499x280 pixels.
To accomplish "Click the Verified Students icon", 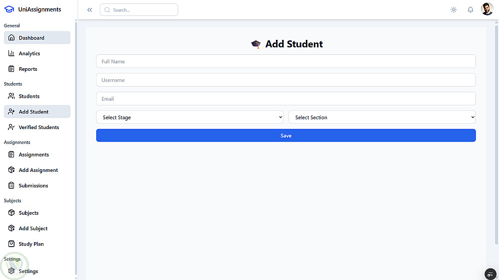I will coord(11,127).
